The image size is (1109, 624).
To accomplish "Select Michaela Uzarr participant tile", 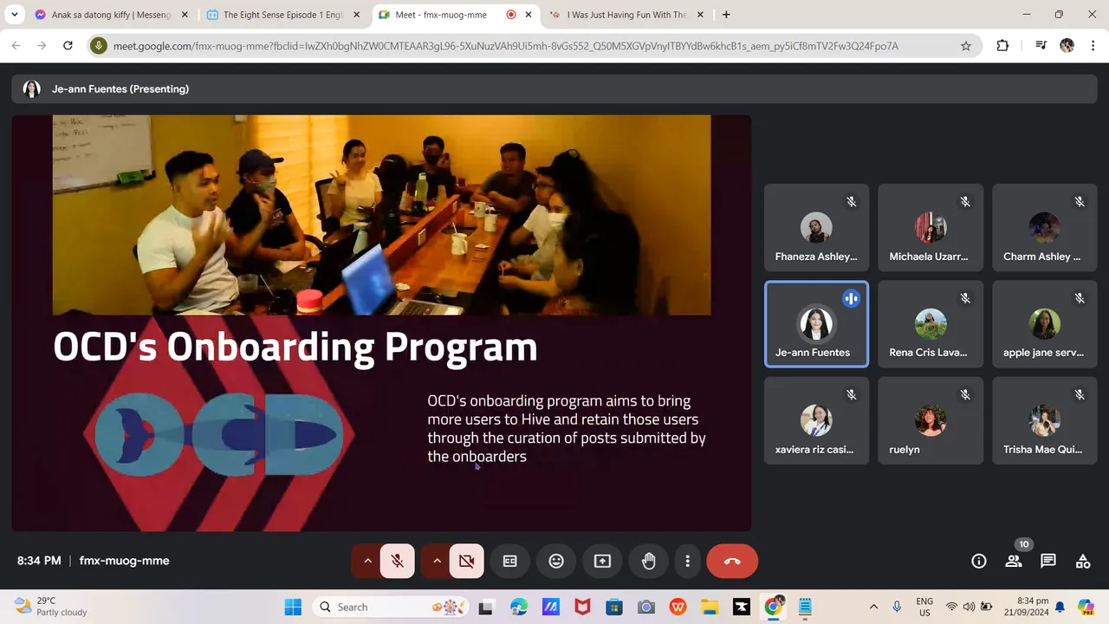I will 931,228.
